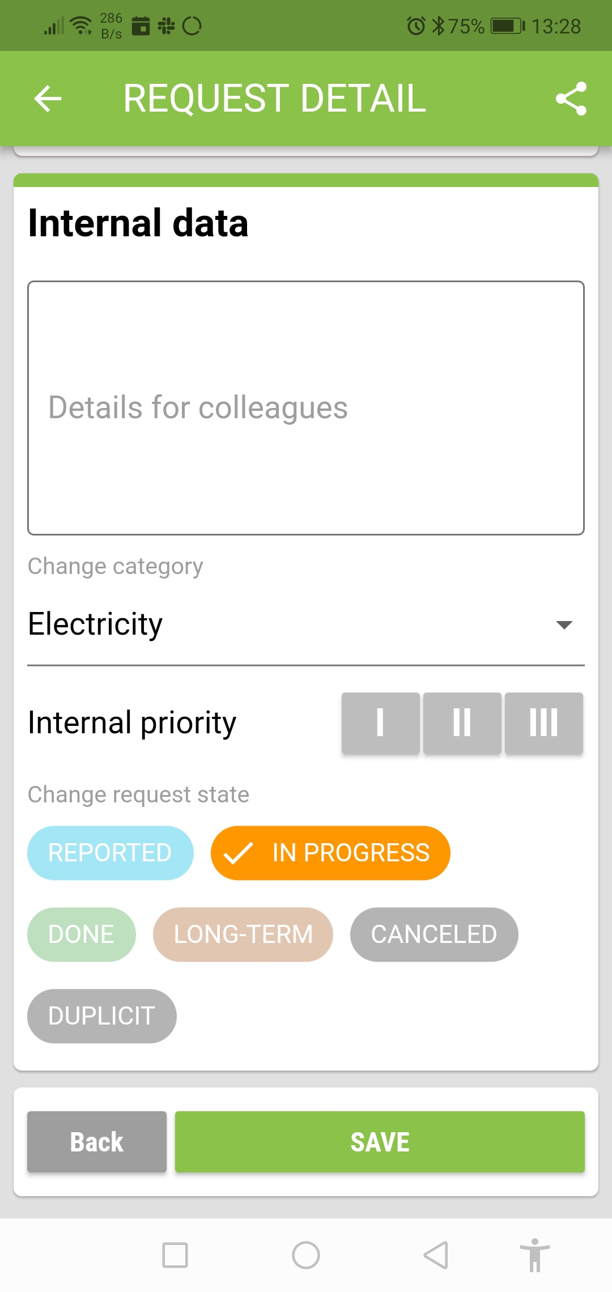This screenshot has height=1292, width=612.
Task: Select the LONG-TERM state chip
Action: [x=243, y=934]
